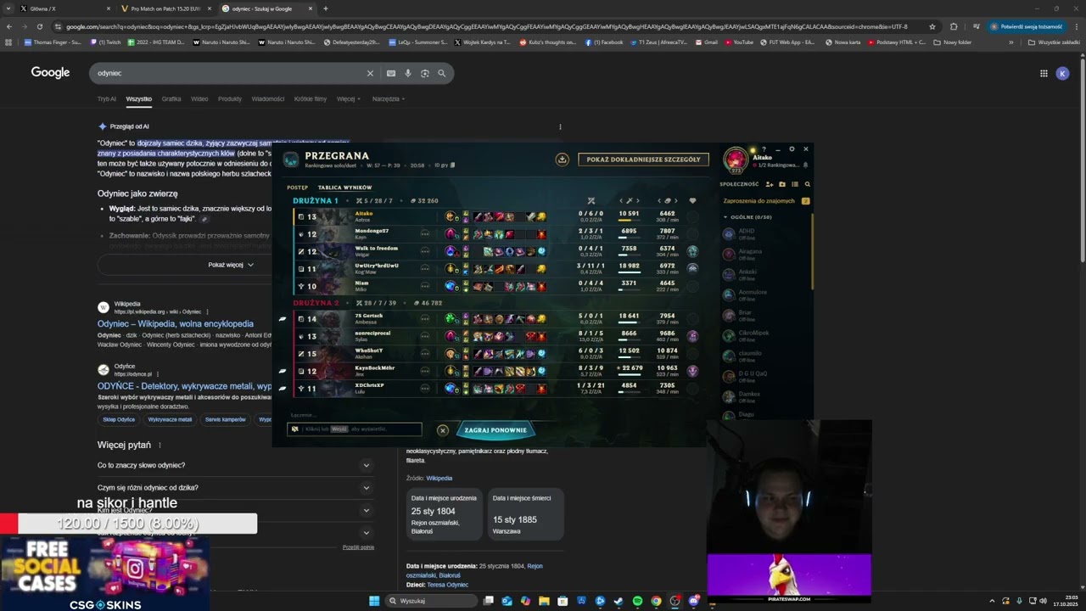This screenshot has height=611, width=1086.
Task: Open the 'Twitch' bookmark in bookmarks bar
Action: (107, 42)
